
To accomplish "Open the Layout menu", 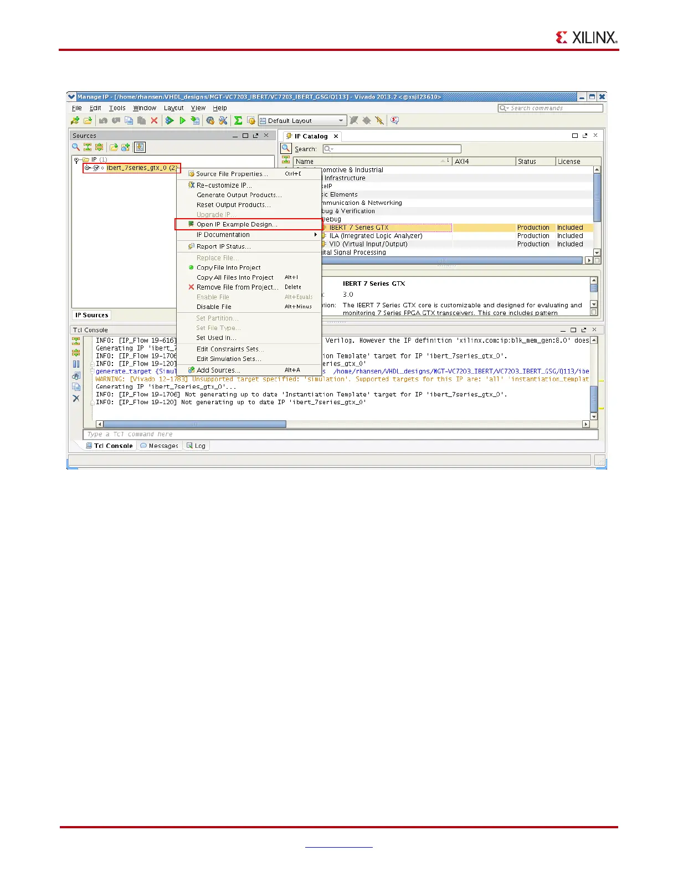I will tap(173, 108).
